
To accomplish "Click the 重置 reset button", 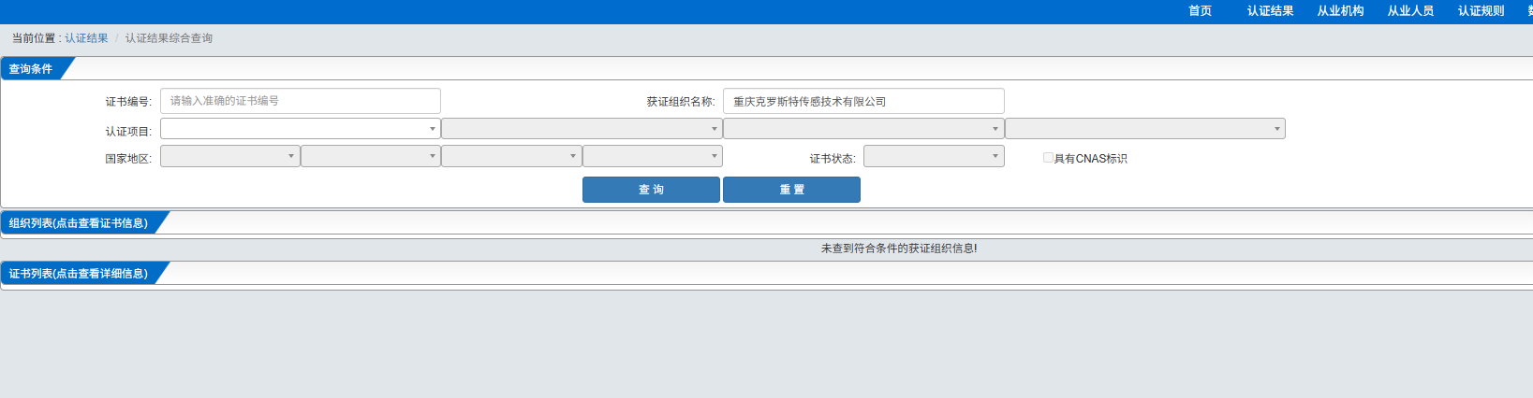I will tap(791, 190).
